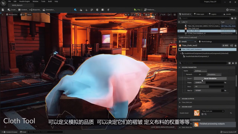Image resolution: width=238 pixels, height=134 pixels.
Task: Open the Content dropdown
Action: click(23, 10)
